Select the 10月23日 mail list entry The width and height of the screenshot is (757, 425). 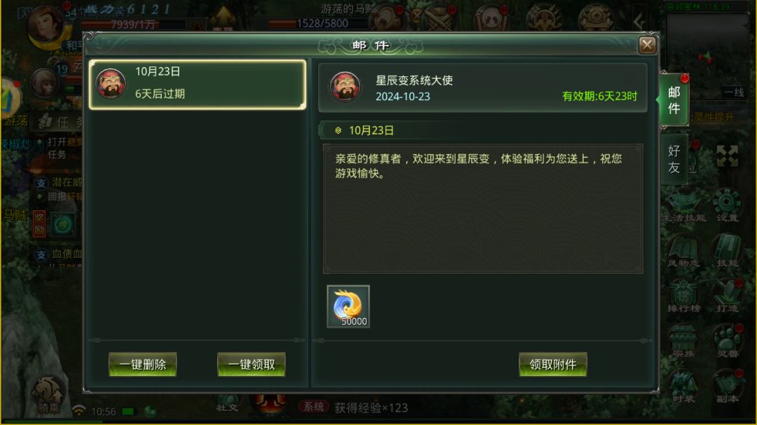(198, 85)
